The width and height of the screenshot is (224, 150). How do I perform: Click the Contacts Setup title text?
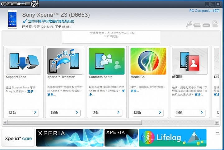100,77
